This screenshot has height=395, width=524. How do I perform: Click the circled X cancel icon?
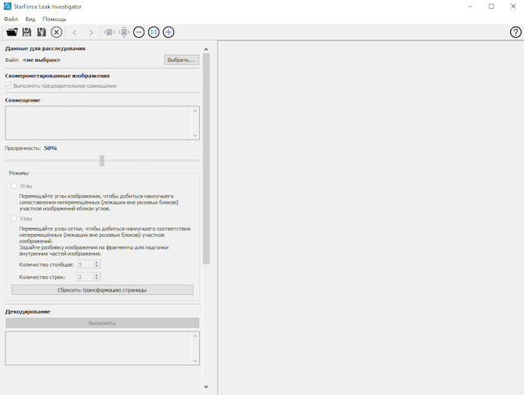tap(56, 32)
